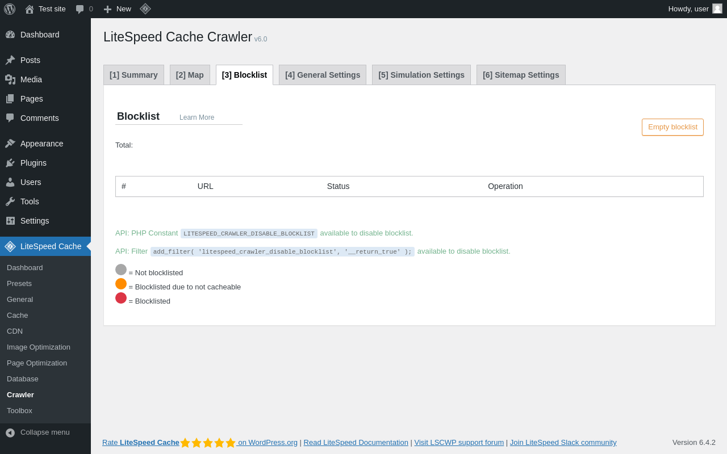Click the Appearance paintbrush icon
727x454 pixels.
coord(10,144)
